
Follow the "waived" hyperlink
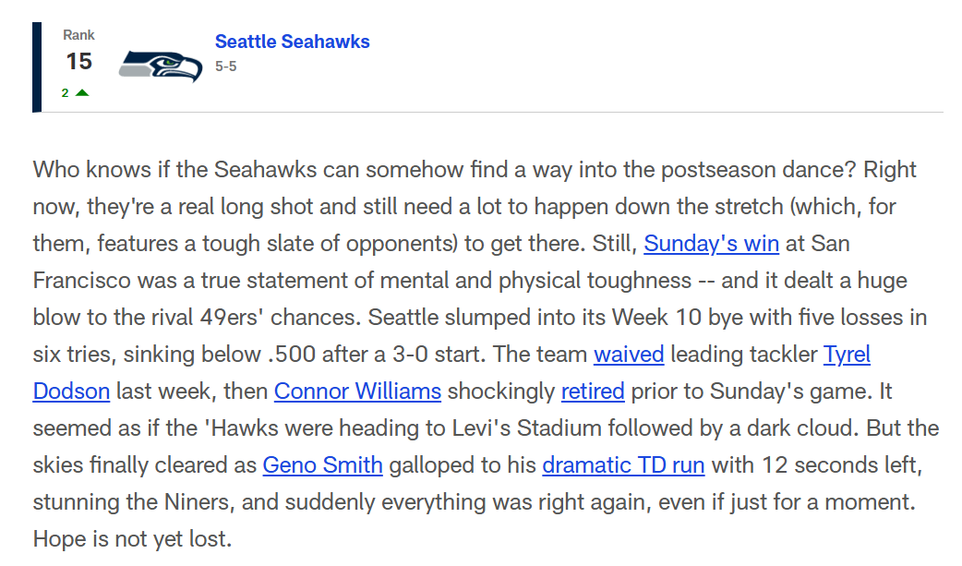coord(628,354)
